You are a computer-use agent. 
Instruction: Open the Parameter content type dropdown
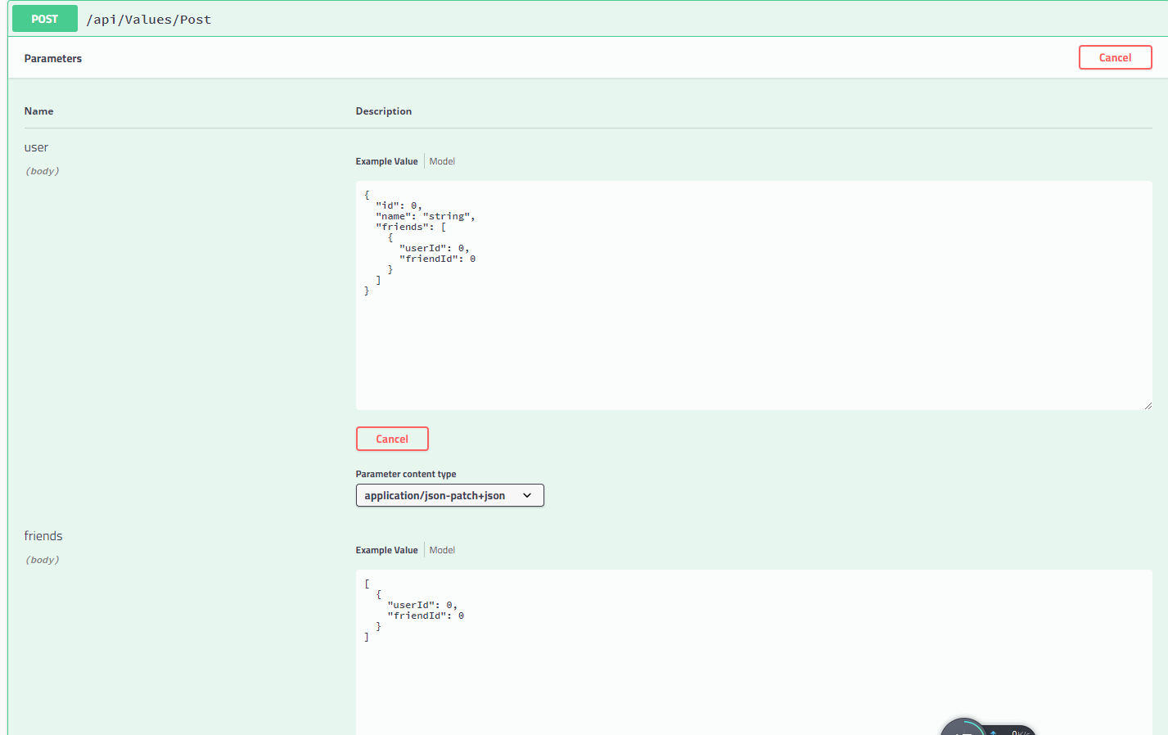(449, 495)
